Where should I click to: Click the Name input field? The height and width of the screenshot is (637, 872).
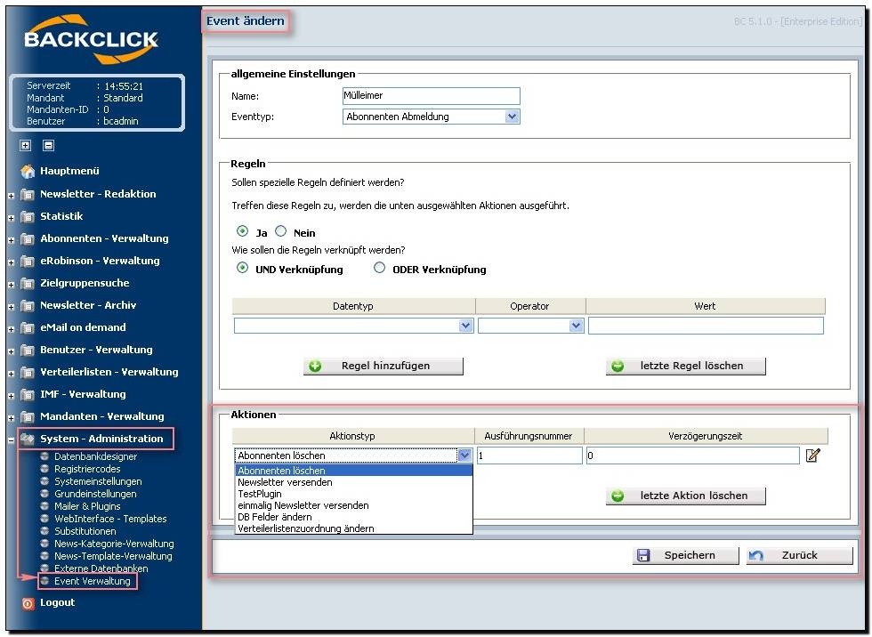(x=431, y=96)
